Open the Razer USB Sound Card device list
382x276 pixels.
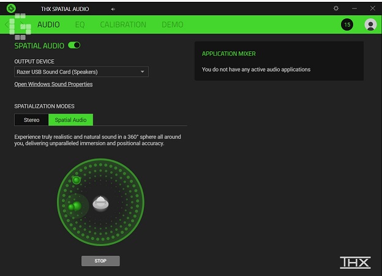[x=81, y=72]
